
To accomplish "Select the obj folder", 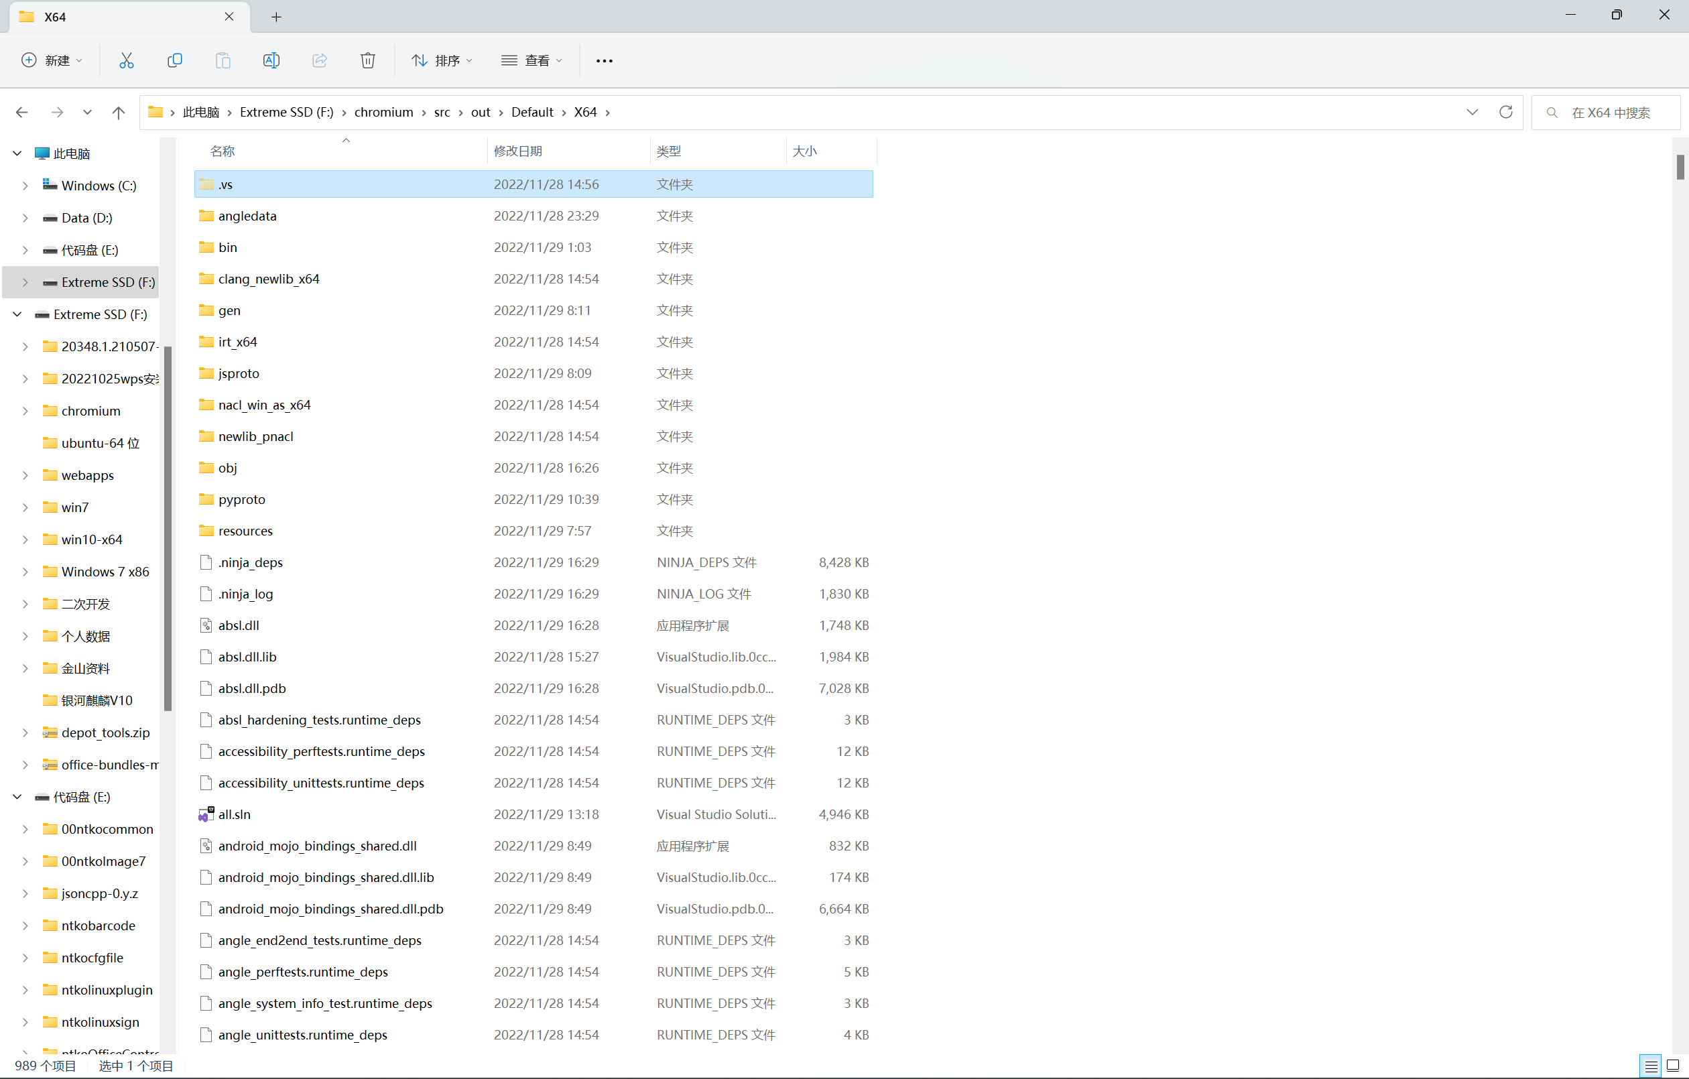I will [x=533, y=468].
